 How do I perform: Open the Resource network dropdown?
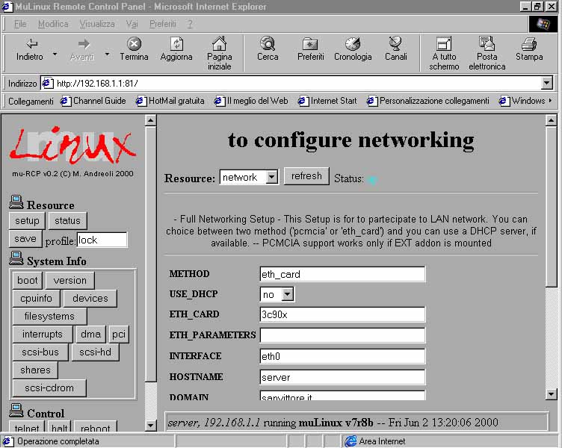pyautogui.click(x=271, y=178)
